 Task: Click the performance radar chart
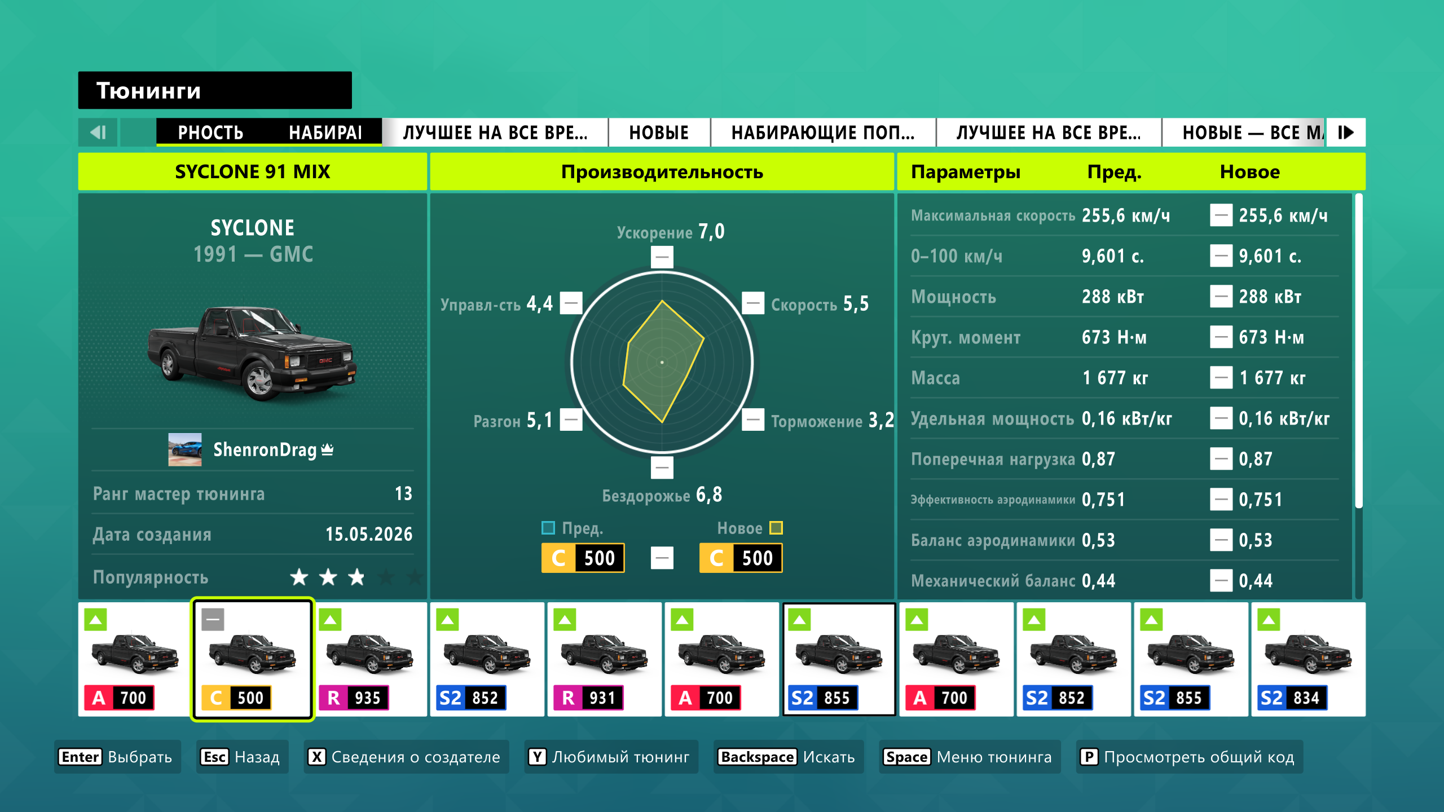662,362
